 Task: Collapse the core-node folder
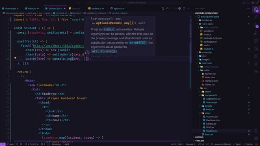point(207,24)
